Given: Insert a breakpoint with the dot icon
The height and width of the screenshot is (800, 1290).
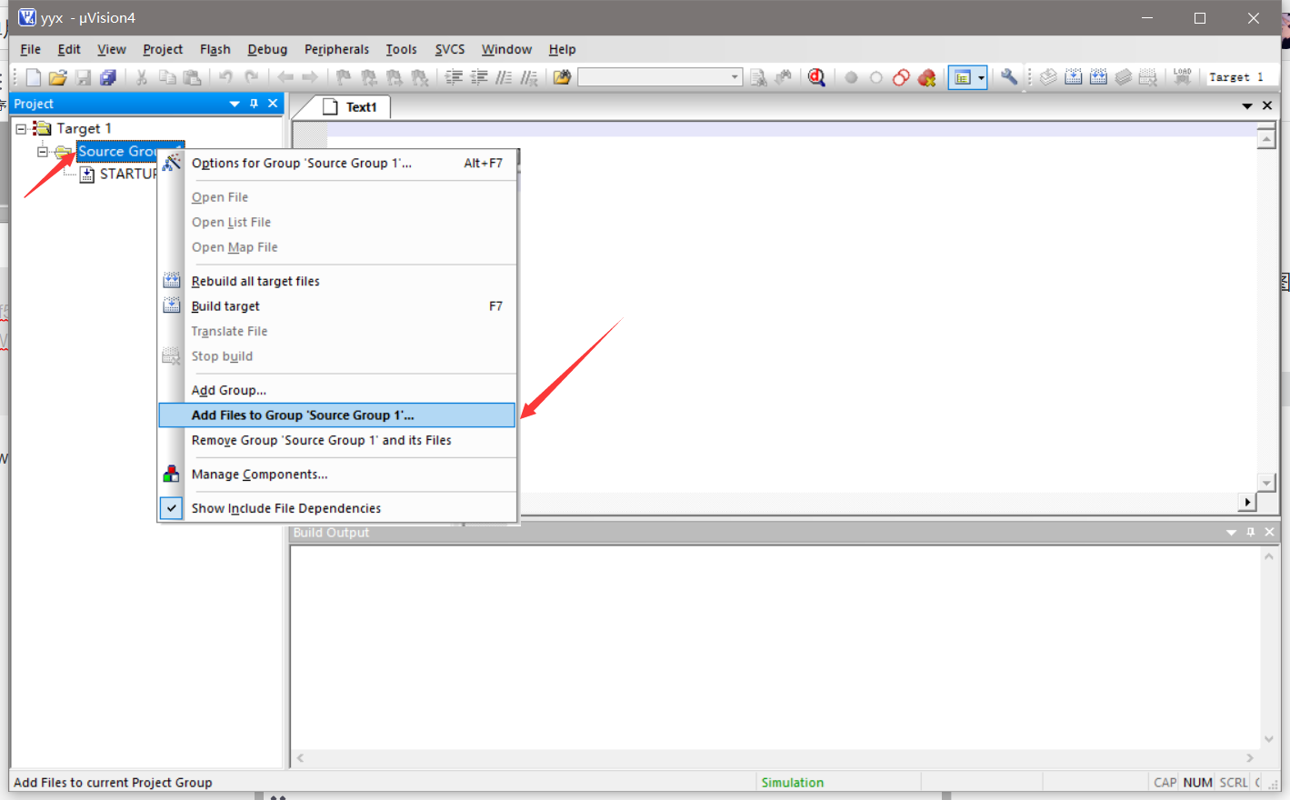Looking at the screenshot, I should coord(851,77).
